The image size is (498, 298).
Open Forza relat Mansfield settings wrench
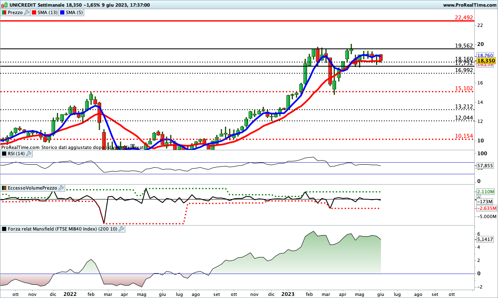(x=122, y=228)
